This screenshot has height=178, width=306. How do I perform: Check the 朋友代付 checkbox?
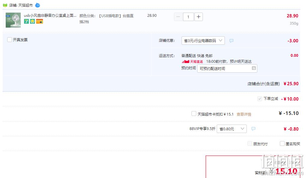[x=249, y=143]
